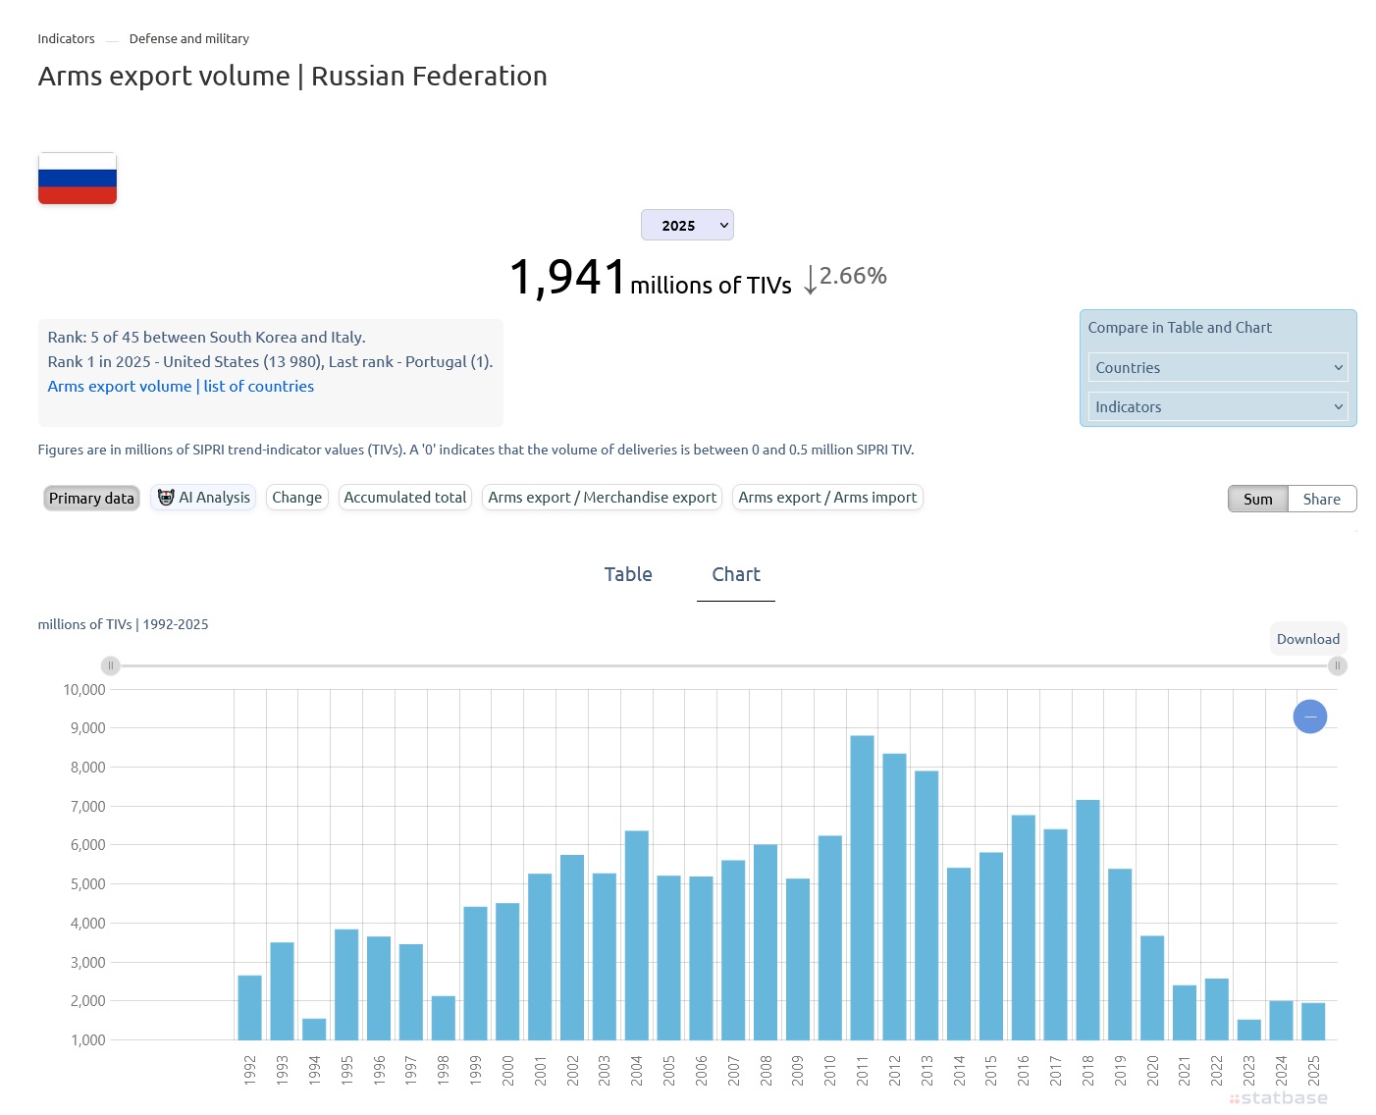The width and height of the screenshot is (1376, 1115).
Task: Select Arms export / Merchandise export view
Action: 603,498
